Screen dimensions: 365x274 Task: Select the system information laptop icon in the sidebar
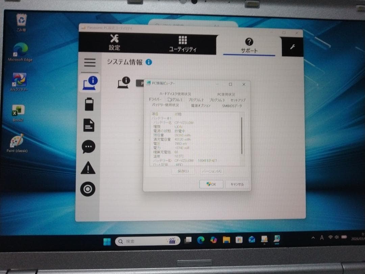90,84
